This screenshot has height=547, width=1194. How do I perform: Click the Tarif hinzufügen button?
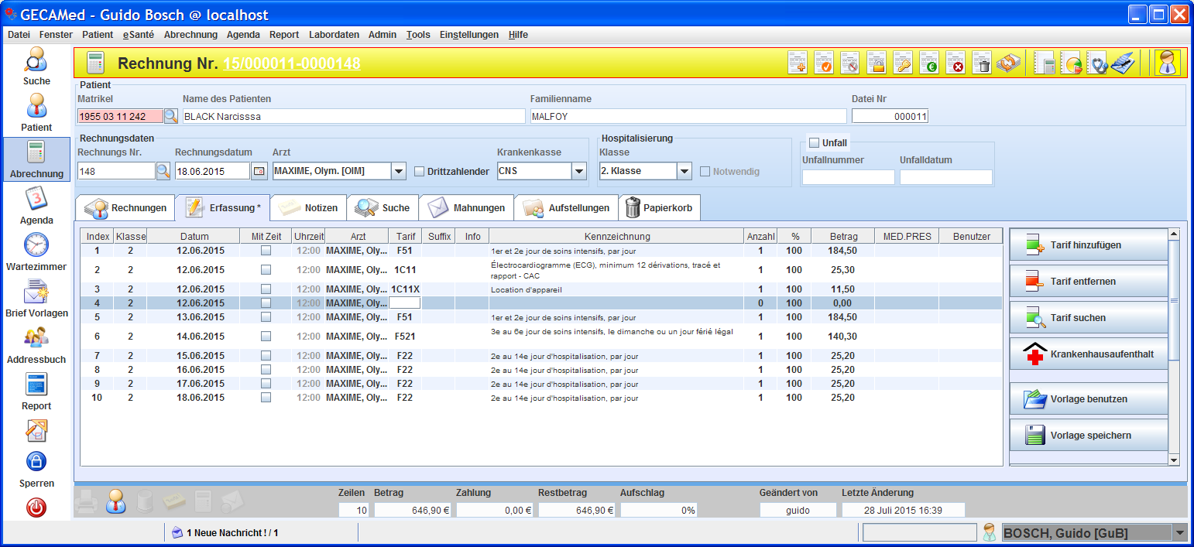click(1088, 245)
